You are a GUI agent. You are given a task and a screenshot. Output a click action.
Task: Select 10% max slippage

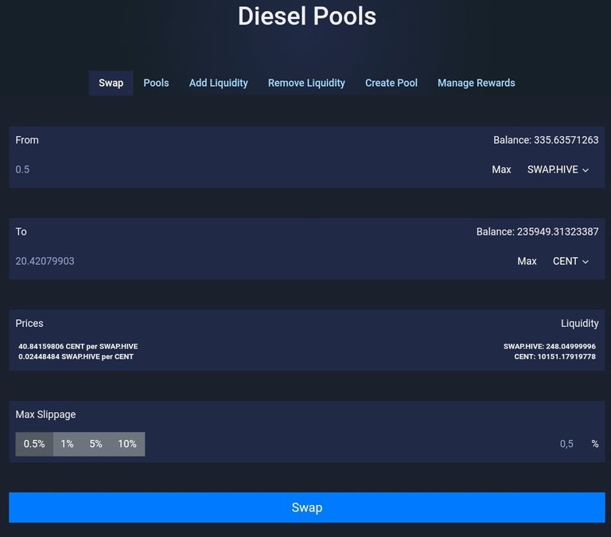127,444
